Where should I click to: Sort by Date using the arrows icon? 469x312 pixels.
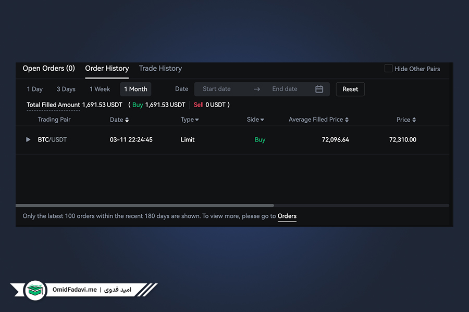127,120
